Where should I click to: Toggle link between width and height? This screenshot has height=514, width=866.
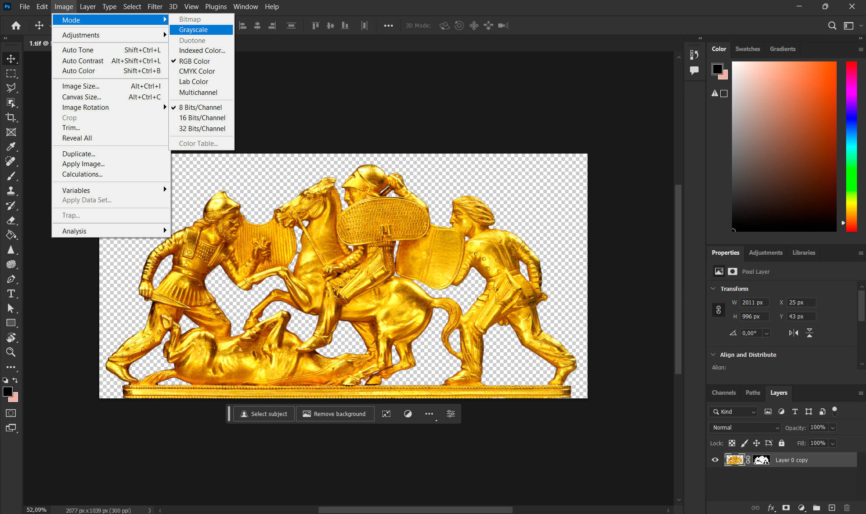click(x=718, y=310)
